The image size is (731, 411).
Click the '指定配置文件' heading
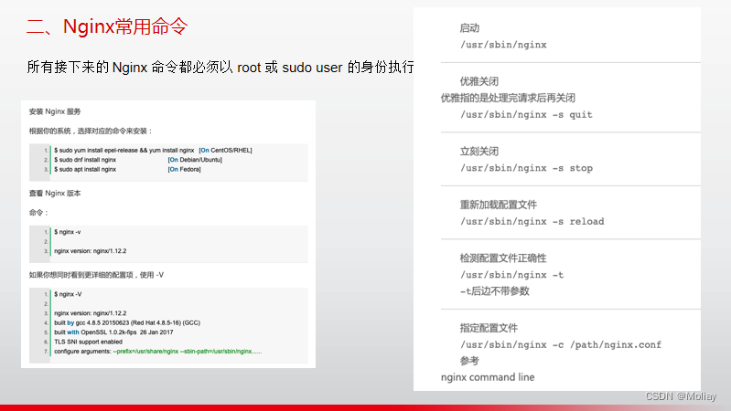[489, 328]
